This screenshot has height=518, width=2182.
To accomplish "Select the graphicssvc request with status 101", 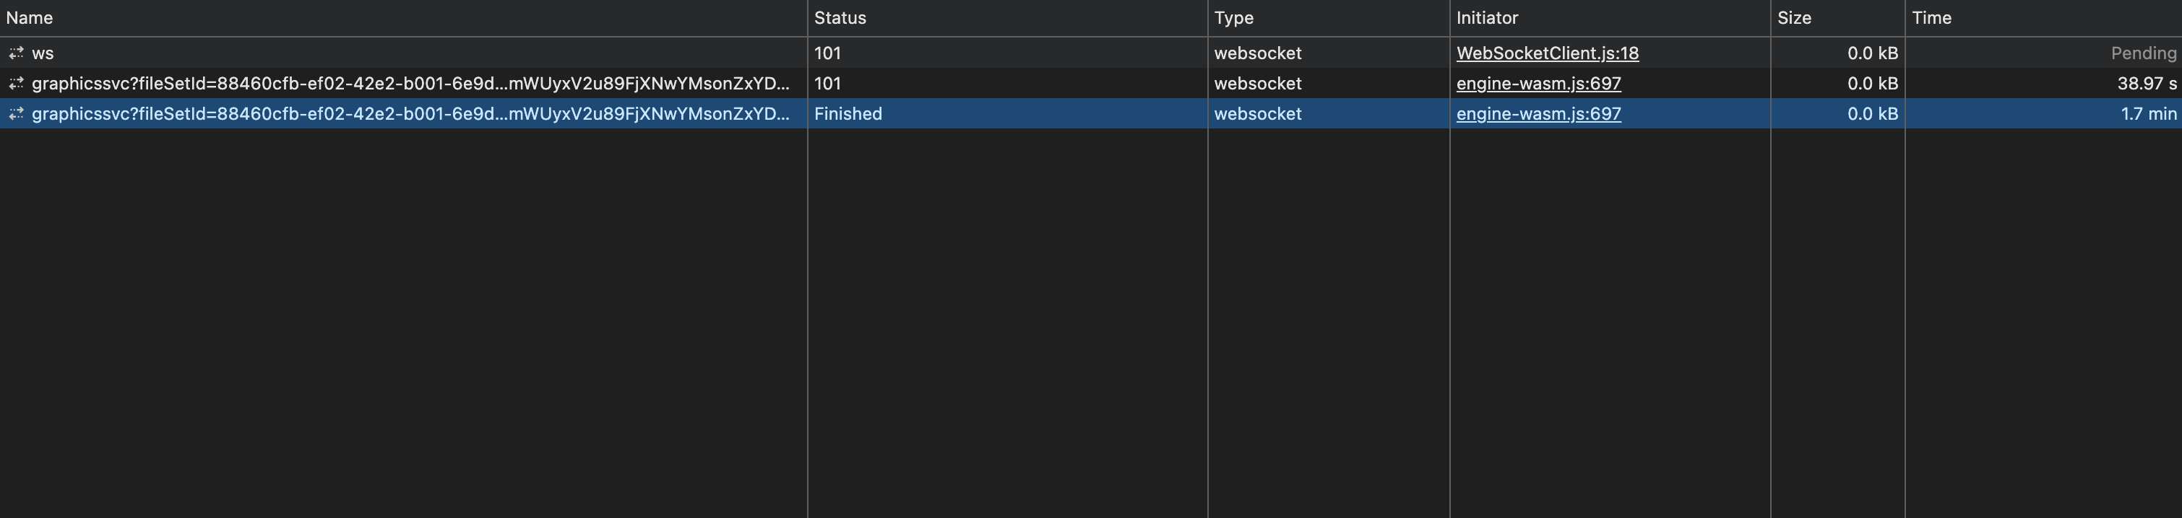I will 410,84.
